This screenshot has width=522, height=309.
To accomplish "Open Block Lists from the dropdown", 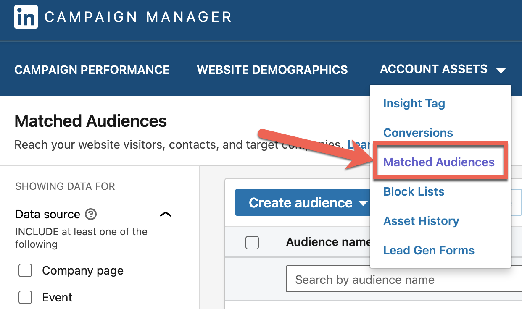I will [x=414, y=192].
